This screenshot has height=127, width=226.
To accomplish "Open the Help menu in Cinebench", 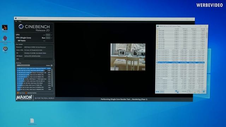I will (20, 21).
